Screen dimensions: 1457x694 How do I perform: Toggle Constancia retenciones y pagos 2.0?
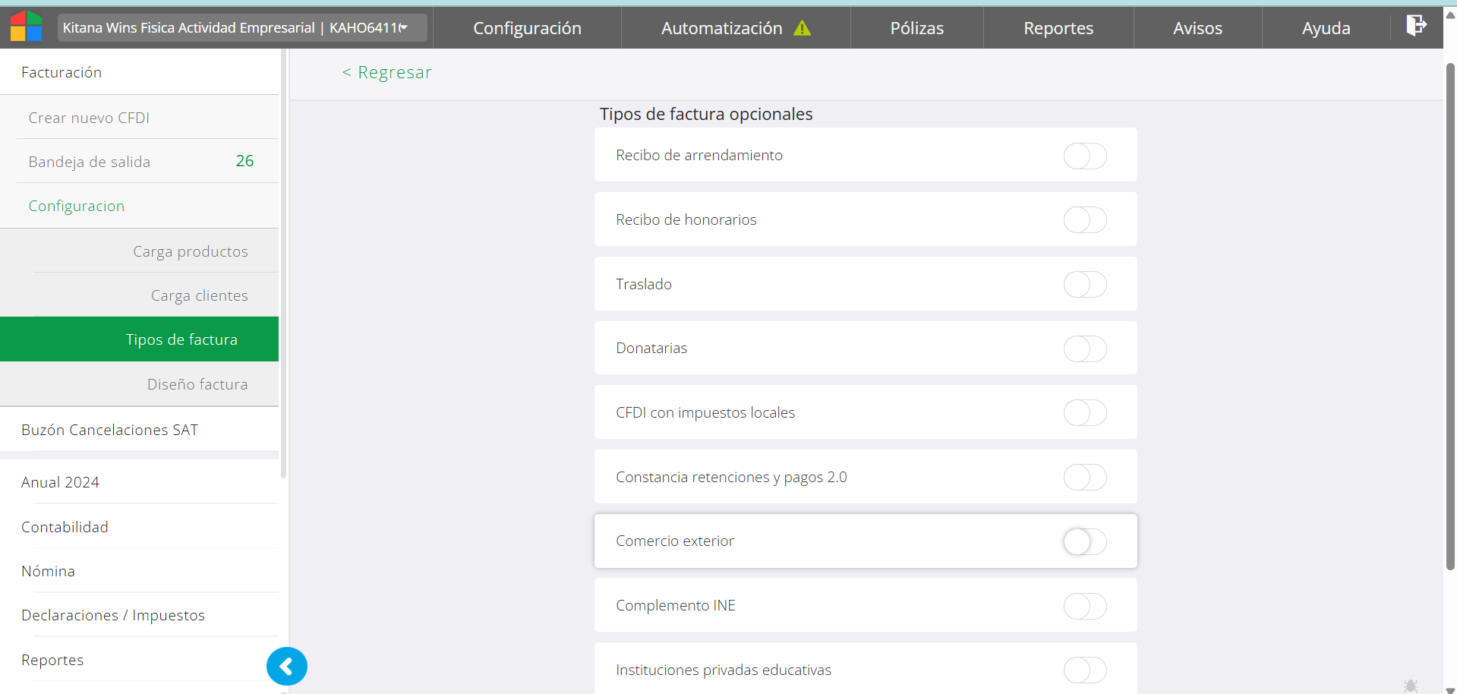1084,478
